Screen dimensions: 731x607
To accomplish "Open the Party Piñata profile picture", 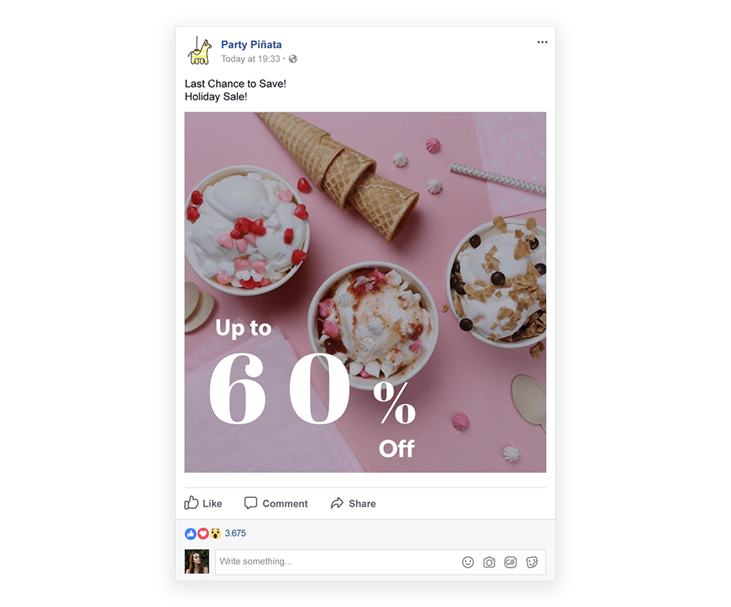I will (x=199, y=51).
